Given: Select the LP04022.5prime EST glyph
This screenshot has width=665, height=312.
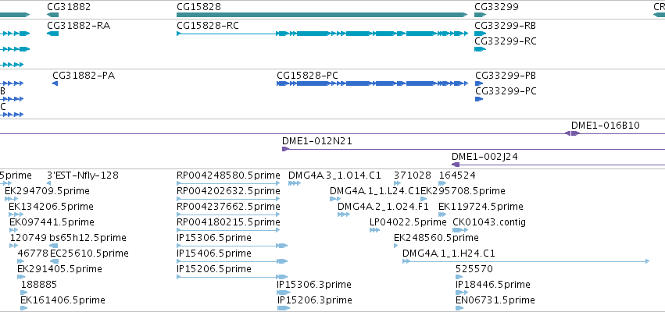Looking at the screenshot, I should point(374,230).
